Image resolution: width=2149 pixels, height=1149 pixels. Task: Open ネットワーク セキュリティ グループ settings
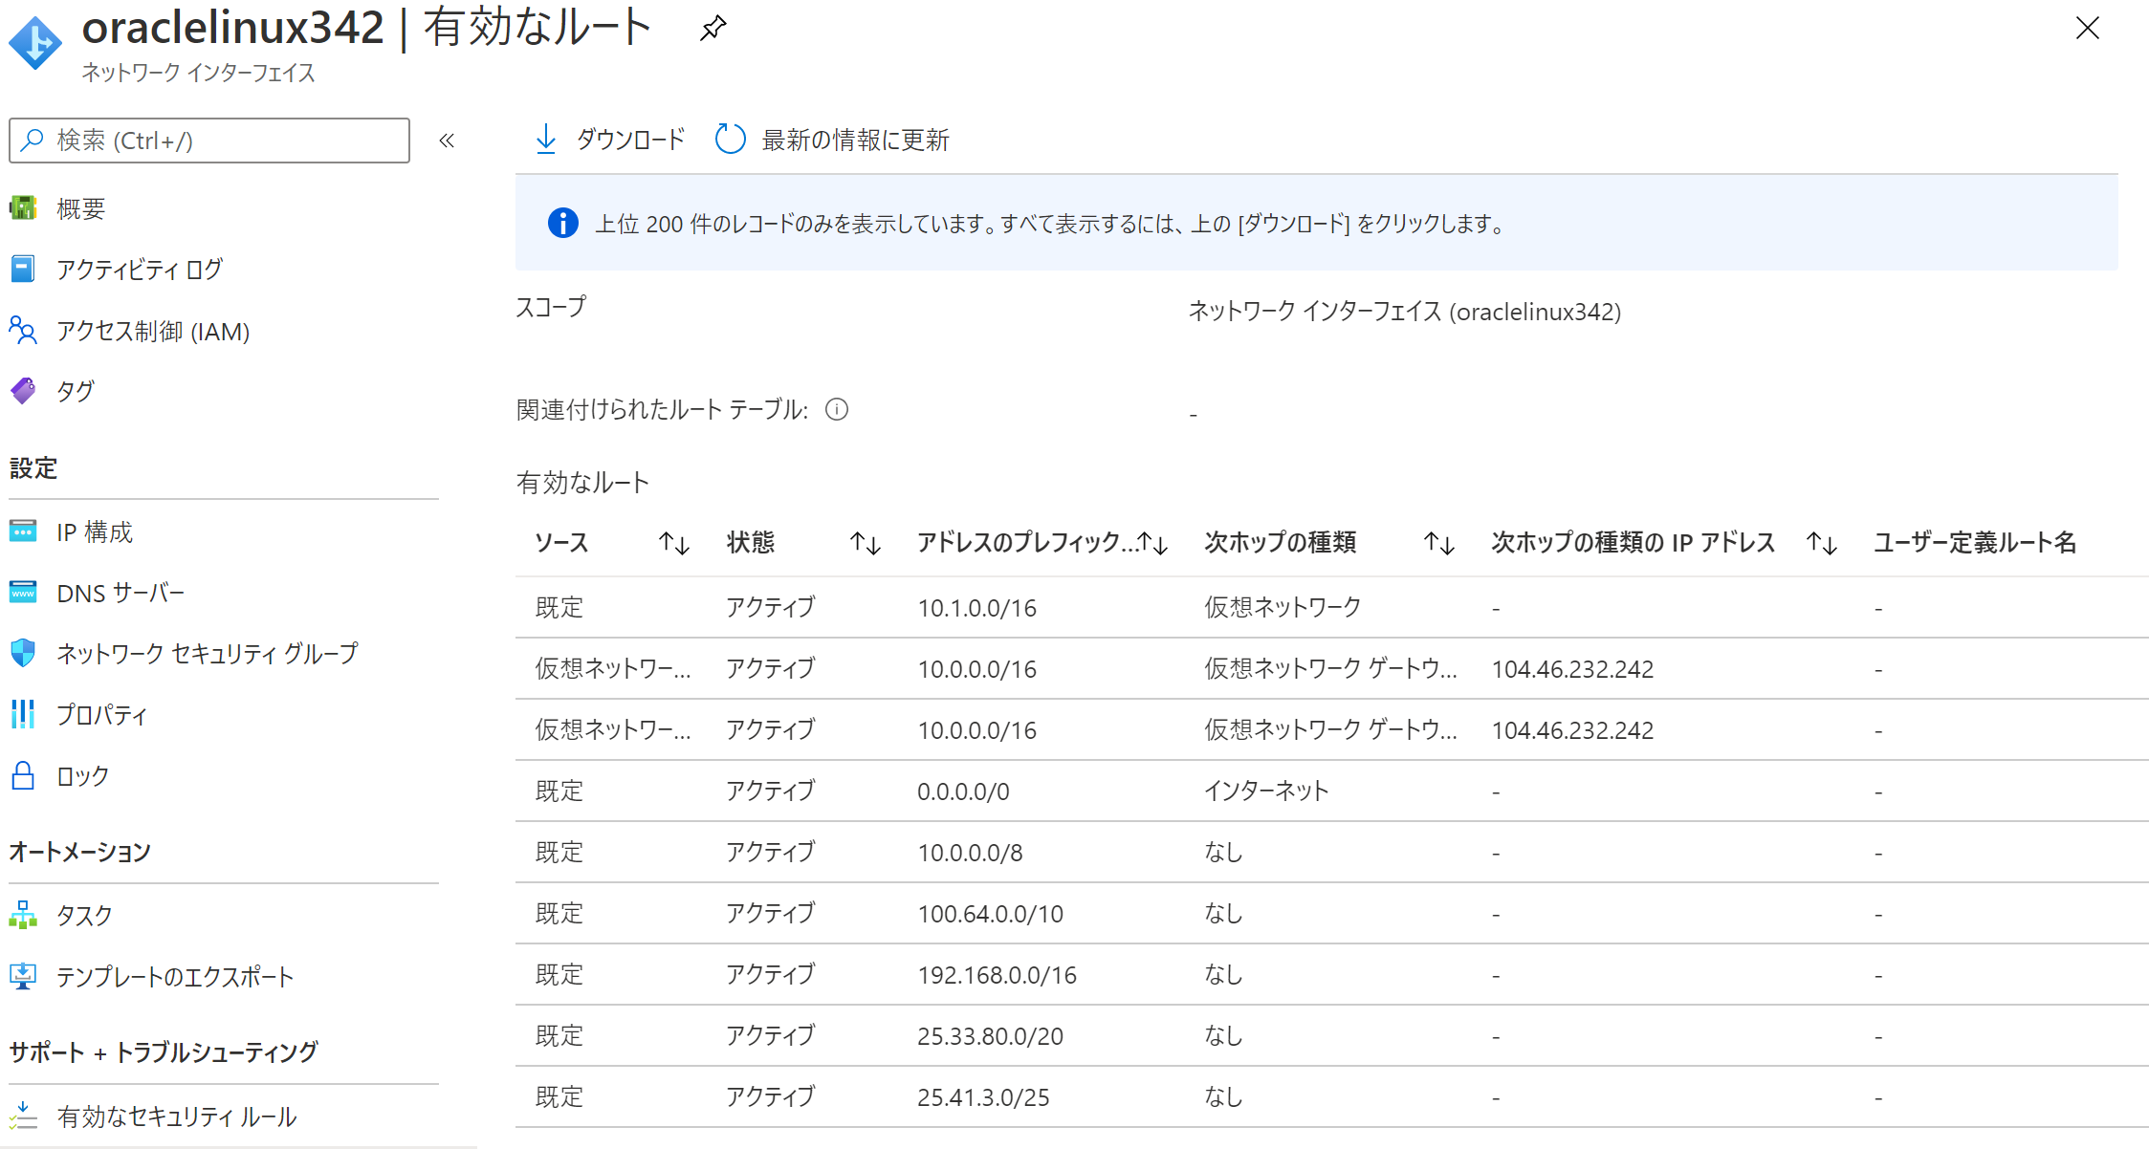tap(207, 654)
